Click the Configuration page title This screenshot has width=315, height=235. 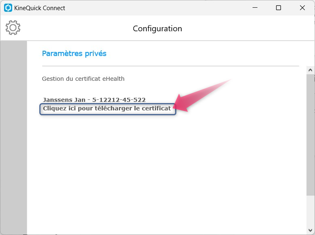pyautogui.click(x=157, y=28)
